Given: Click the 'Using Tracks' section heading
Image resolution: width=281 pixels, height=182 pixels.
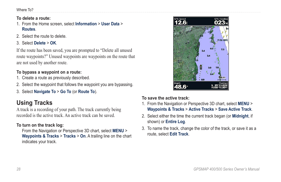Looking at the screenshot, I should pos(34,103).
